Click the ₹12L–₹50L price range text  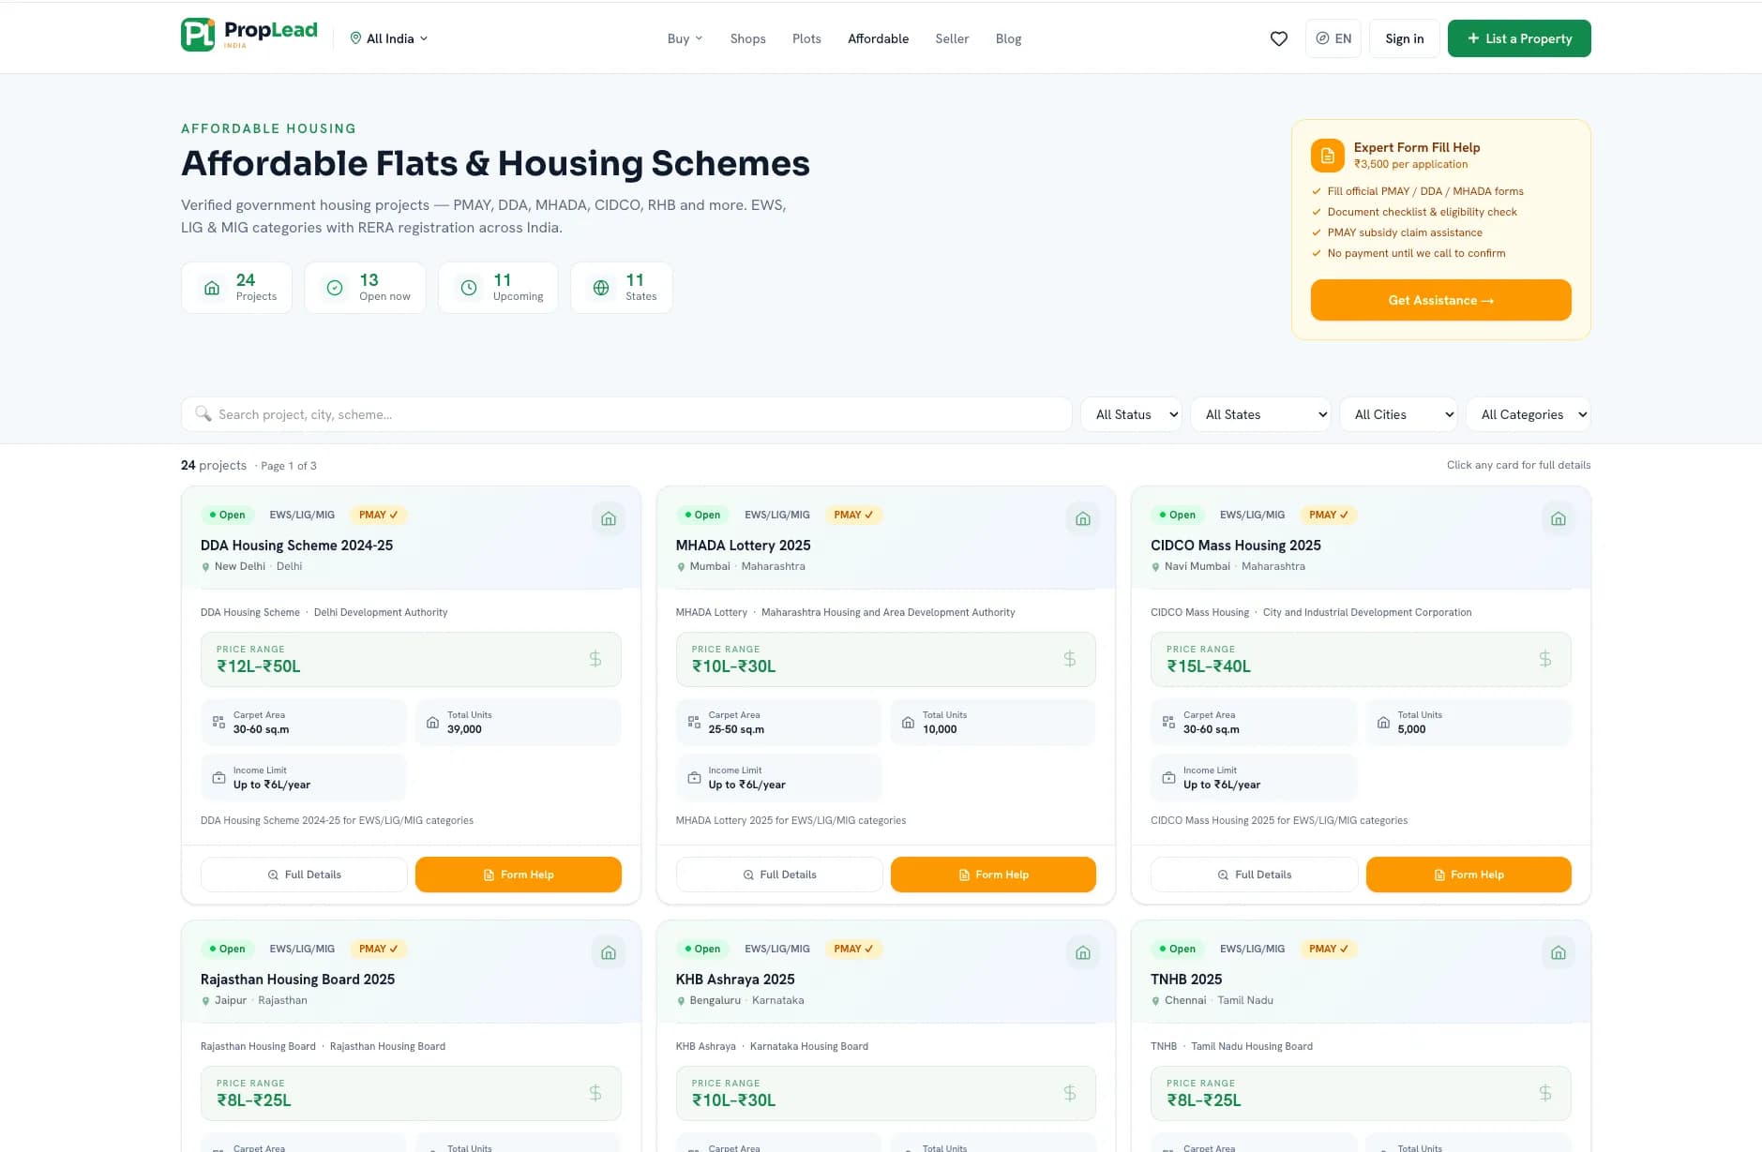(x=259, y=666)
